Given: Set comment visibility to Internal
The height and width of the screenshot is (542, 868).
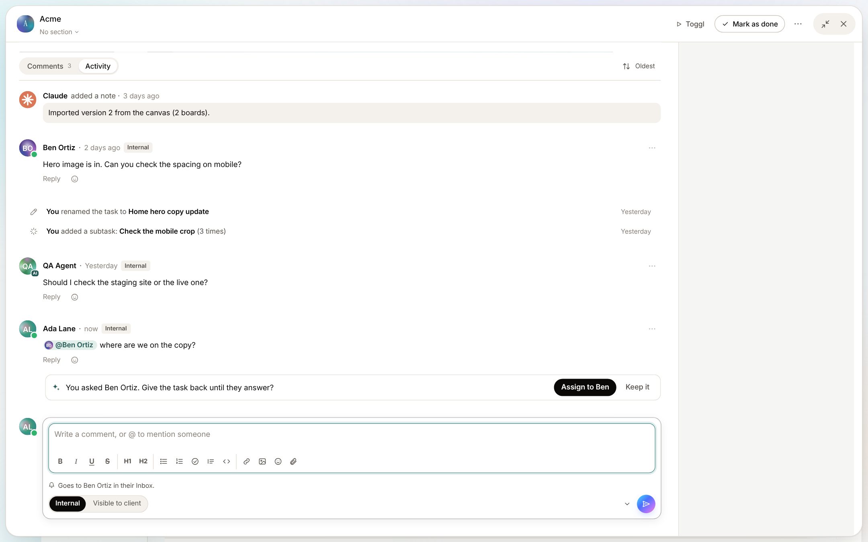Looking at the screenshot, I should tap(68, 503).
